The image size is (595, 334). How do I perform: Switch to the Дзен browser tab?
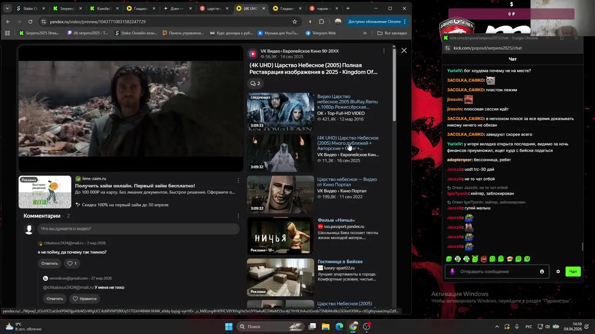pyautogui.click(x=179, y=8)
